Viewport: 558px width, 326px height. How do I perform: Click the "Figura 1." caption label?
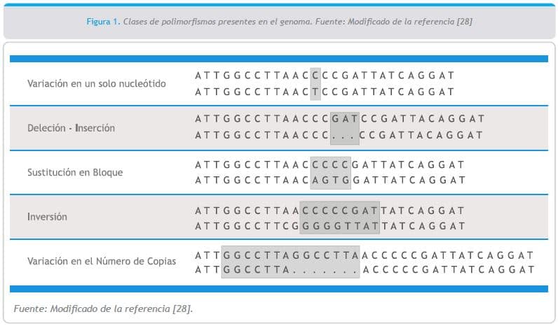[103, 22]
